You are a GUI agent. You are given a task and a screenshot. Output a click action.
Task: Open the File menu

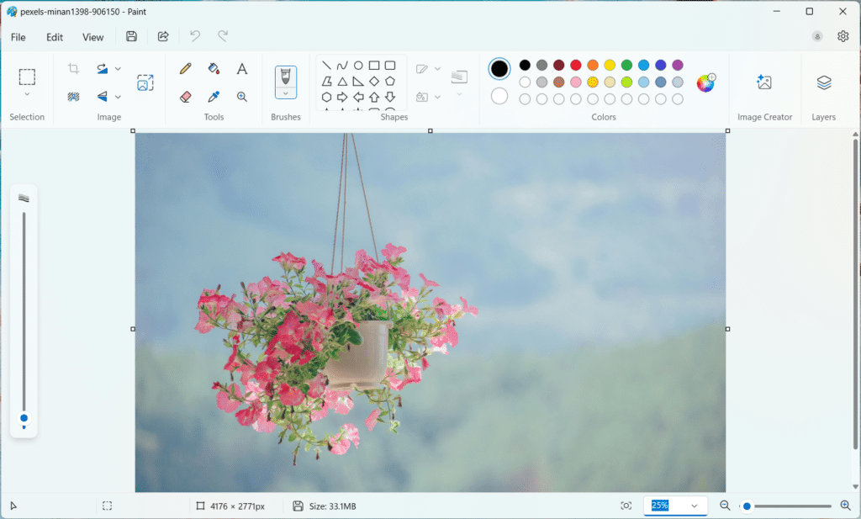[17, 37]
